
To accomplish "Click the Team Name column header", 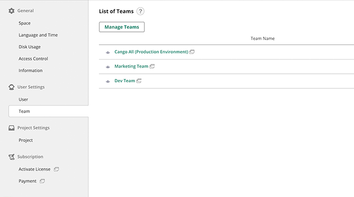I will [x=262, y=38].
